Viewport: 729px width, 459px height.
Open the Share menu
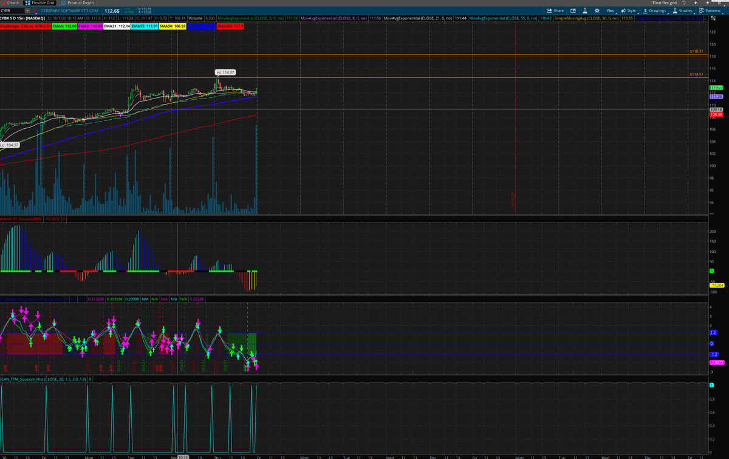(555, 11)
